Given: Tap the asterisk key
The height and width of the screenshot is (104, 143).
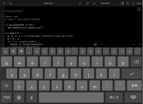Looking at the screenshot, I should [122, 51].
